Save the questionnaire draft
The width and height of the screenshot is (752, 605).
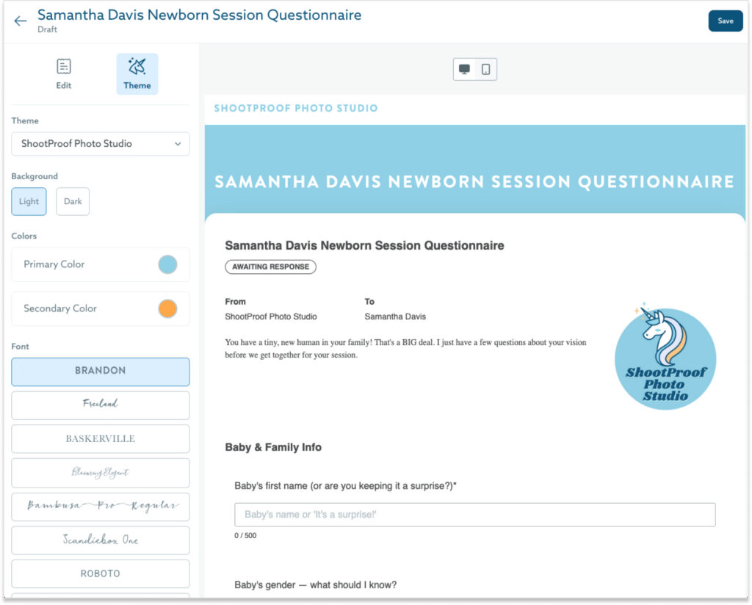tap(725, 21)
